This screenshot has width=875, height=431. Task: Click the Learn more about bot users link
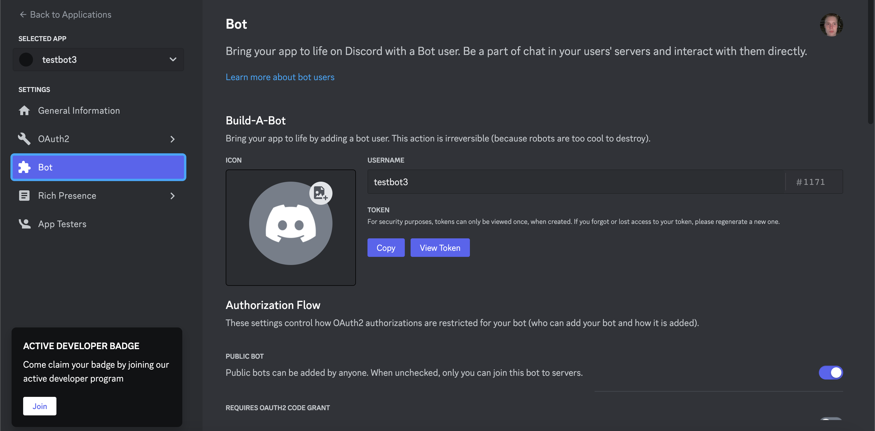point(280,77)
